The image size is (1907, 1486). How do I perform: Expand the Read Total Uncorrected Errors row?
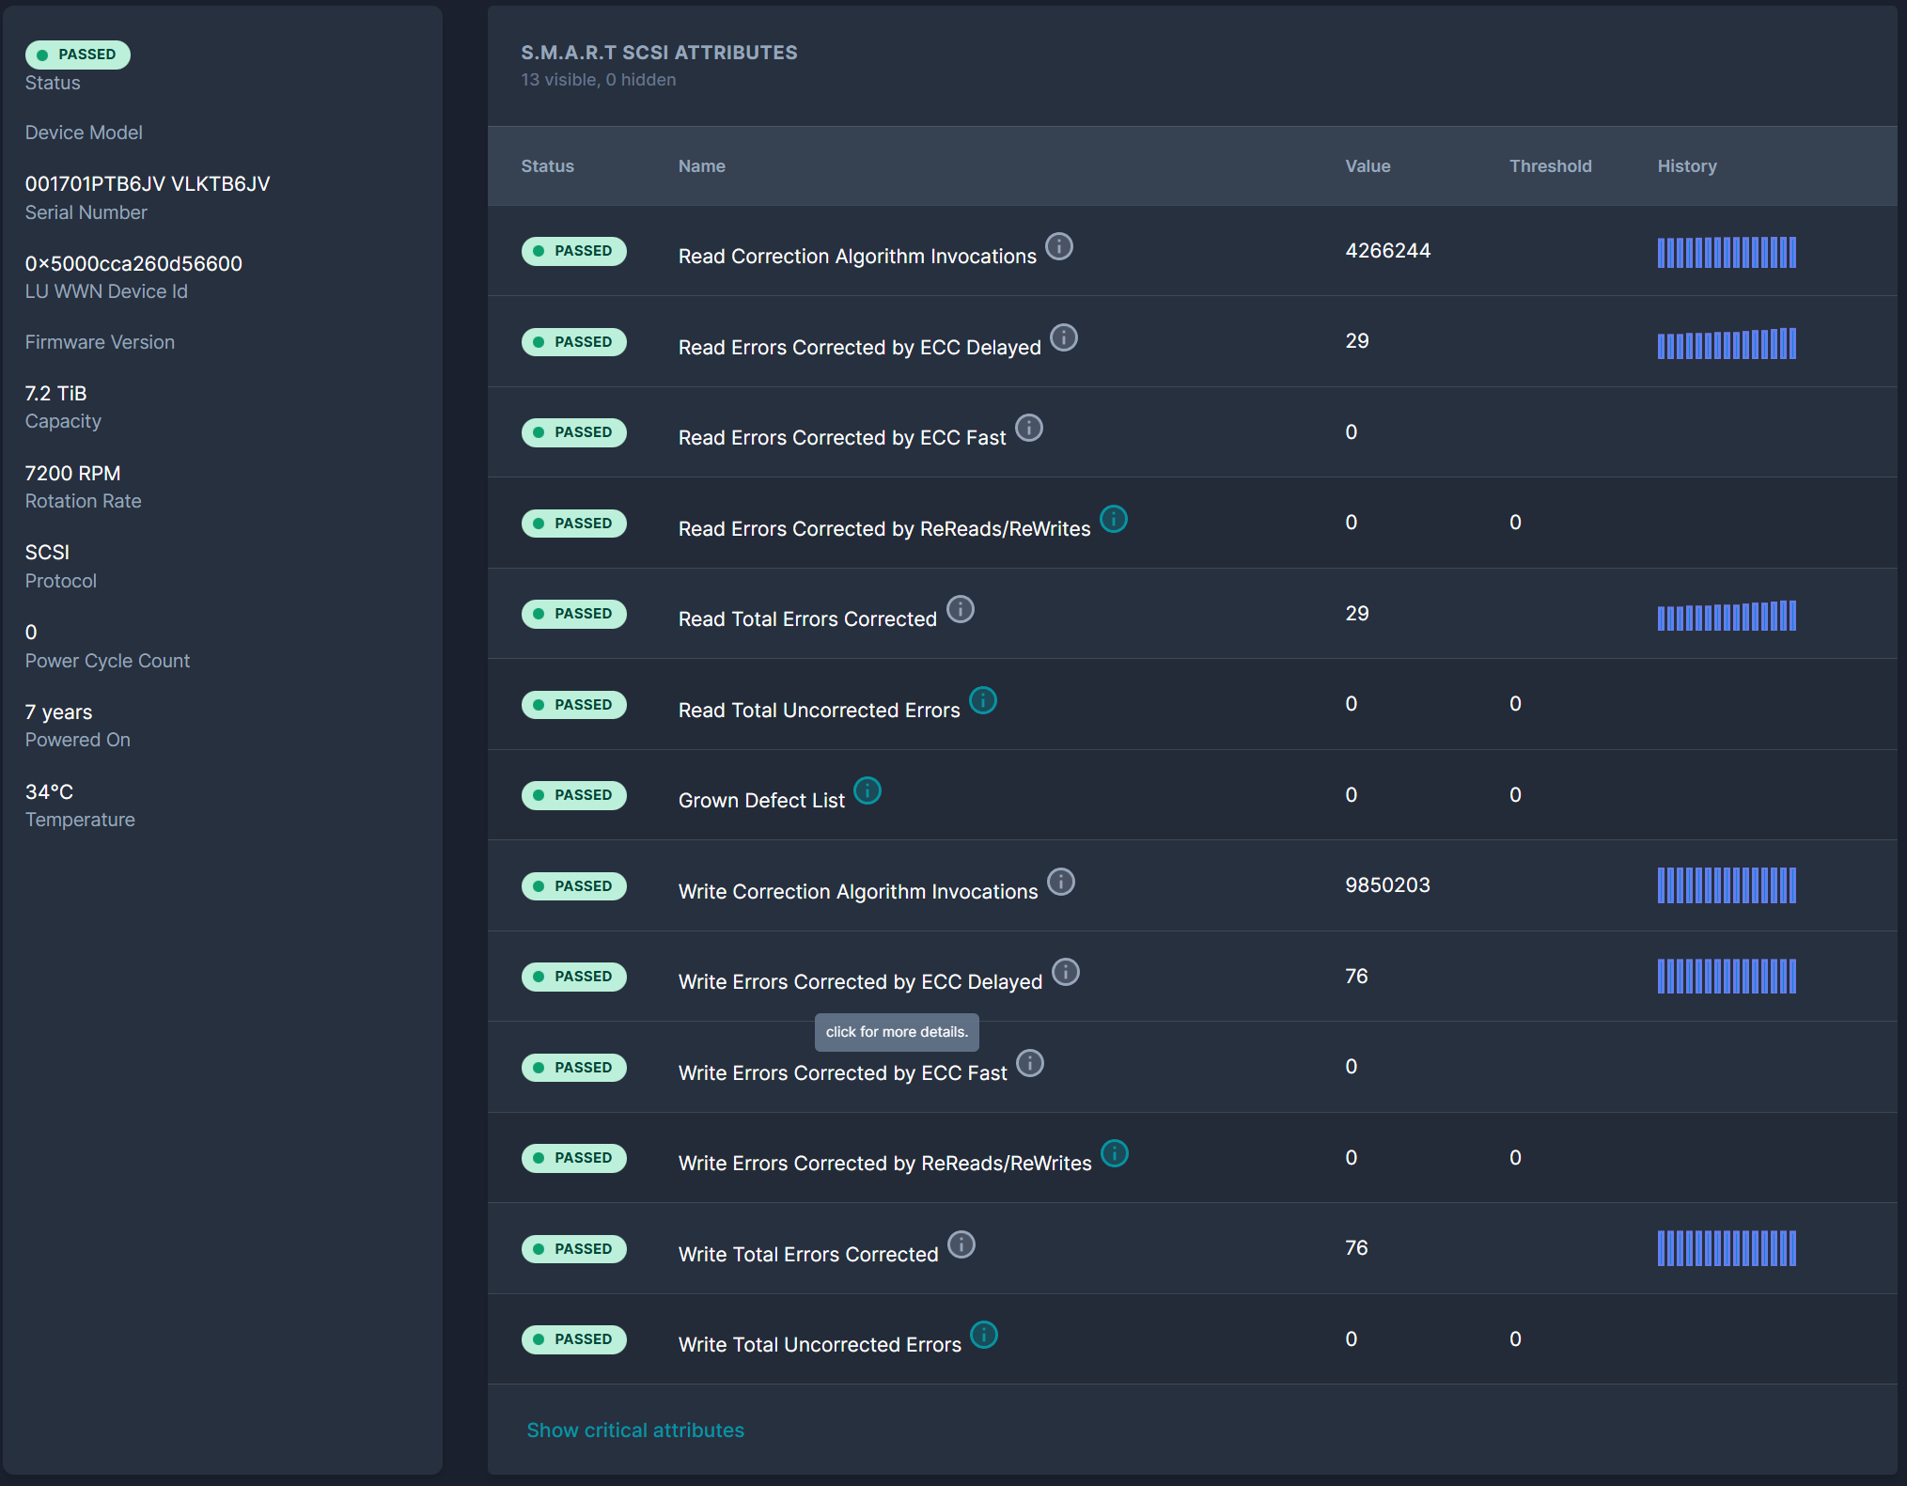tap(818, 710)
